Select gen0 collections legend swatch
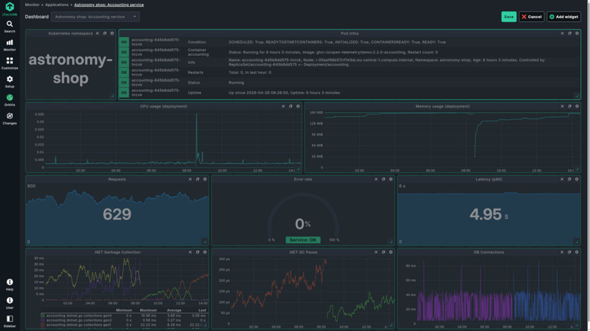The height and width of the screenshot is (331, 590). coord(42,316)
